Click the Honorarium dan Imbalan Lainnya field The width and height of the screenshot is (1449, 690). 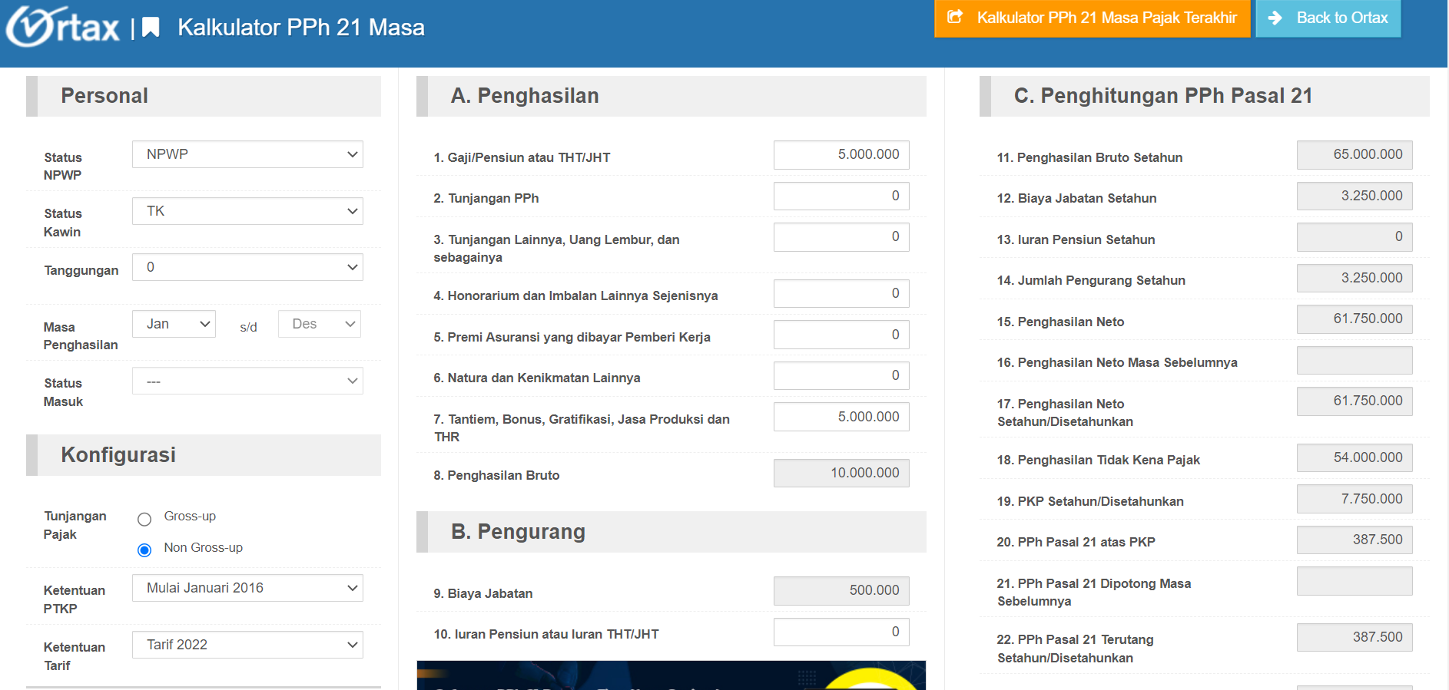pos(841,293)
